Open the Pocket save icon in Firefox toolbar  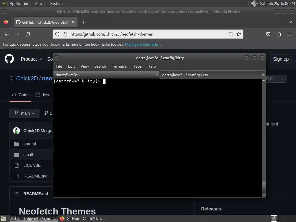pos(268,34)
